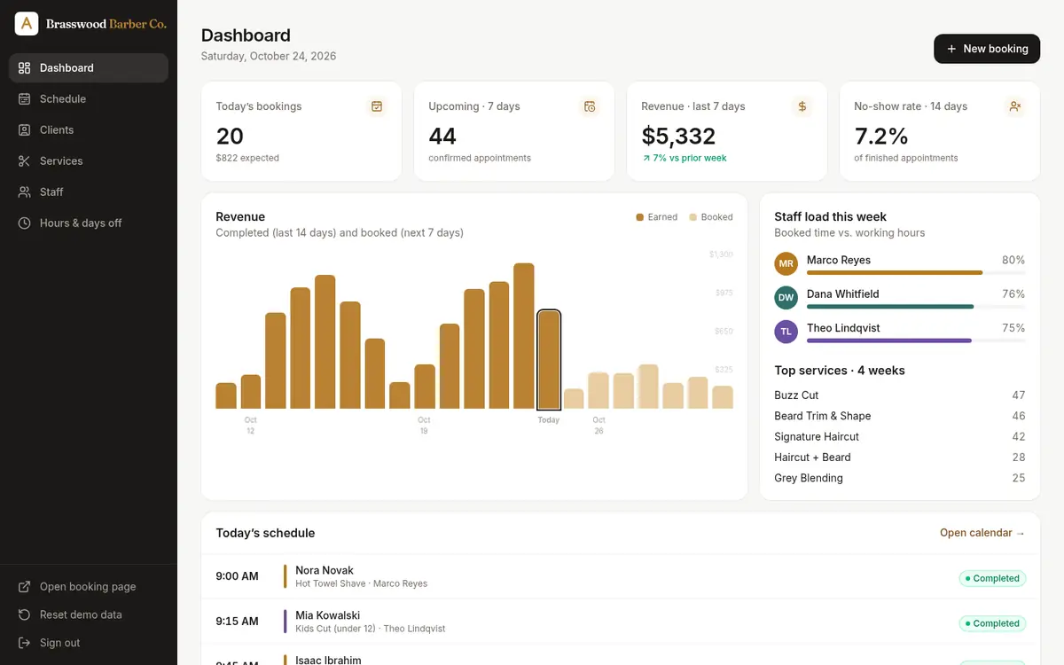Click the Services scissors icon
1064x665 pixels.
(25, 161)
